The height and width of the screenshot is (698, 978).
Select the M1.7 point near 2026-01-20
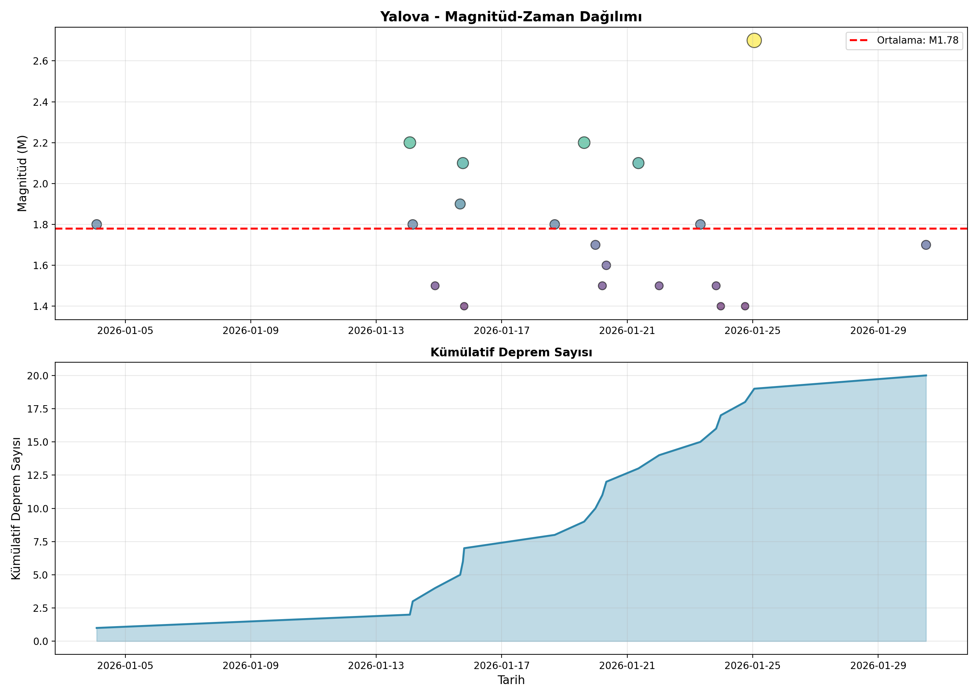595,245
